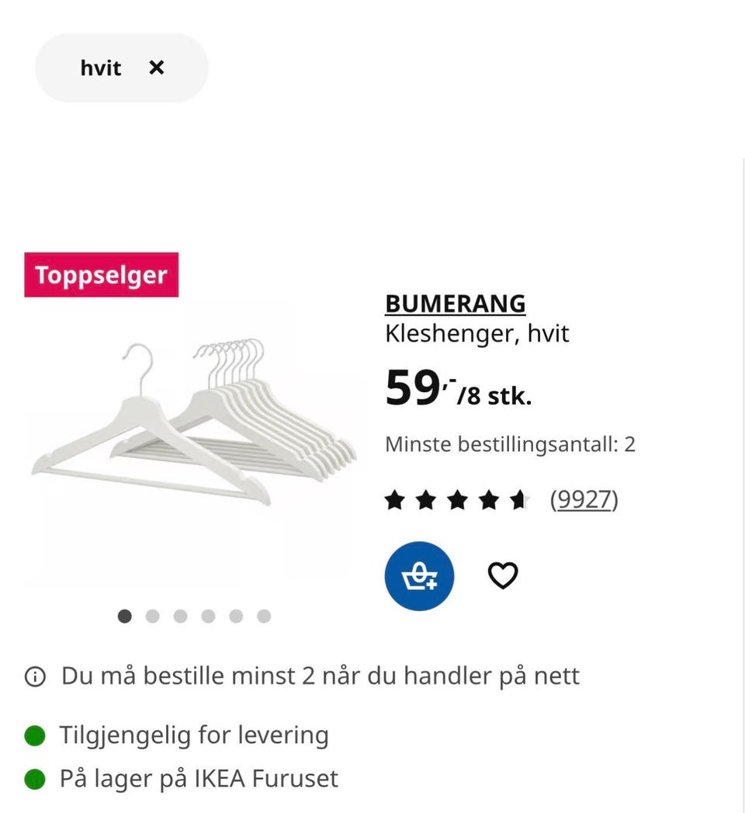Click the green dot next to Tilgjengelig for levering
The width and height of the screenshot is (745, 813).
click(35, 735)
